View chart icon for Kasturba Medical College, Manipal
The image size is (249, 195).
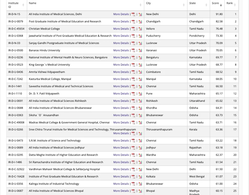(140, 79)
